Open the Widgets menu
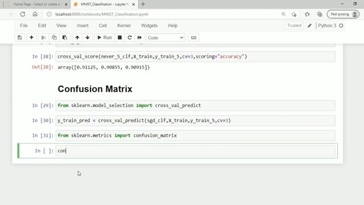This screenshot has height=205, width=364. (149, 26)
